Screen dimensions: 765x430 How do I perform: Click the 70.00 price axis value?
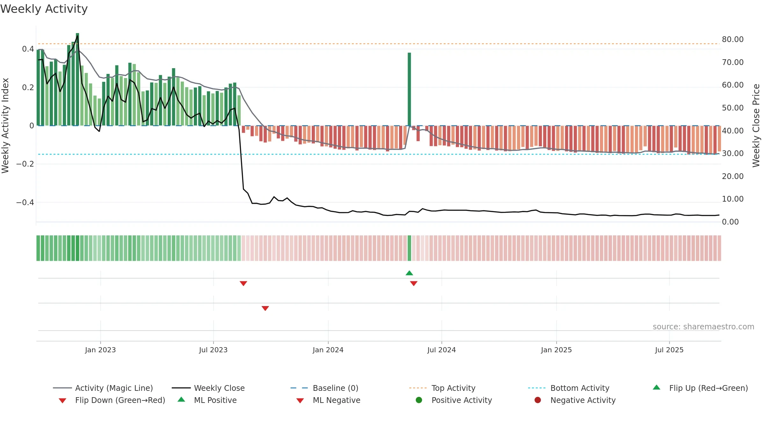pyautogui.click(x=733, y=62)
